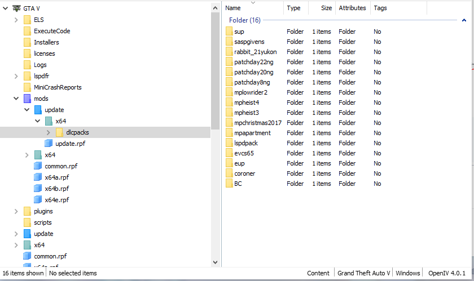Click the tree panel scrollbar thumb

pos(215,71)
